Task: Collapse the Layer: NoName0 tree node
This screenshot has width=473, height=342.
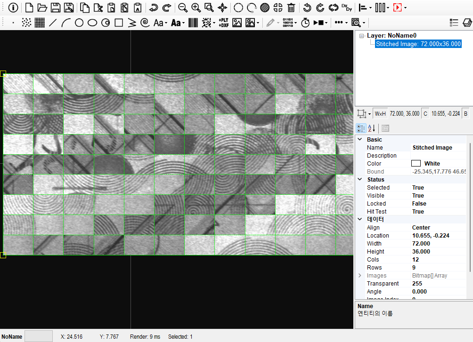Action: point(361,36)
